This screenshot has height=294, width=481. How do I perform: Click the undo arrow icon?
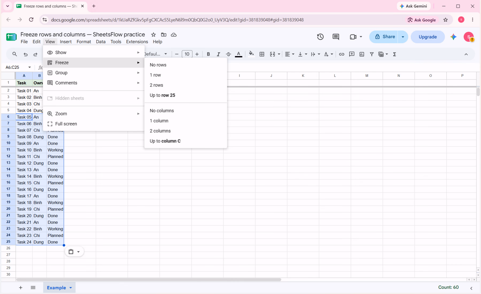(26, 54)
